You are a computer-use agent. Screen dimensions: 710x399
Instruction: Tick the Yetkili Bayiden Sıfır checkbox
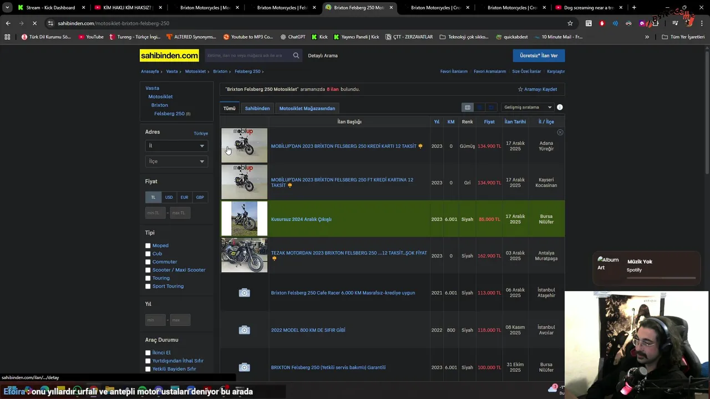[x=148, y=369]
